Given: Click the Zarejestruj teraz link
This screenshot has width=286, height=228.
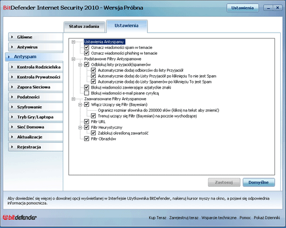Looking at the screenshot, I should 184,218.
